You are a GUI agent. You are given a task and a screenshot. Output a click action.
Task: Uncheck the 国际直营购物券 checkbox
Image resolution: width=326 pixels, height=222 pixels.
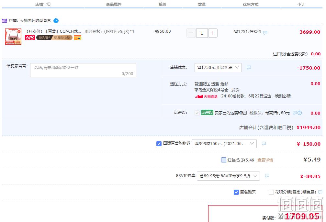(159, 144)
